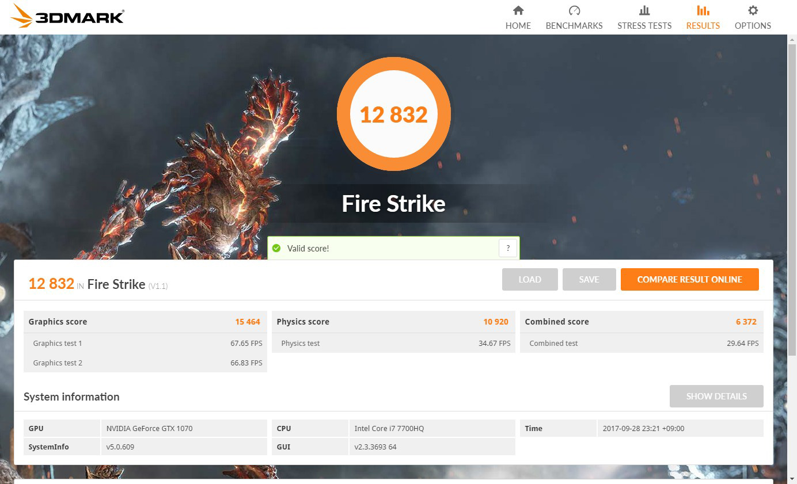This screenshot has width=797, height=484.
Task: Click the vertical scrollbar on the right
Action: click(792, 259)
